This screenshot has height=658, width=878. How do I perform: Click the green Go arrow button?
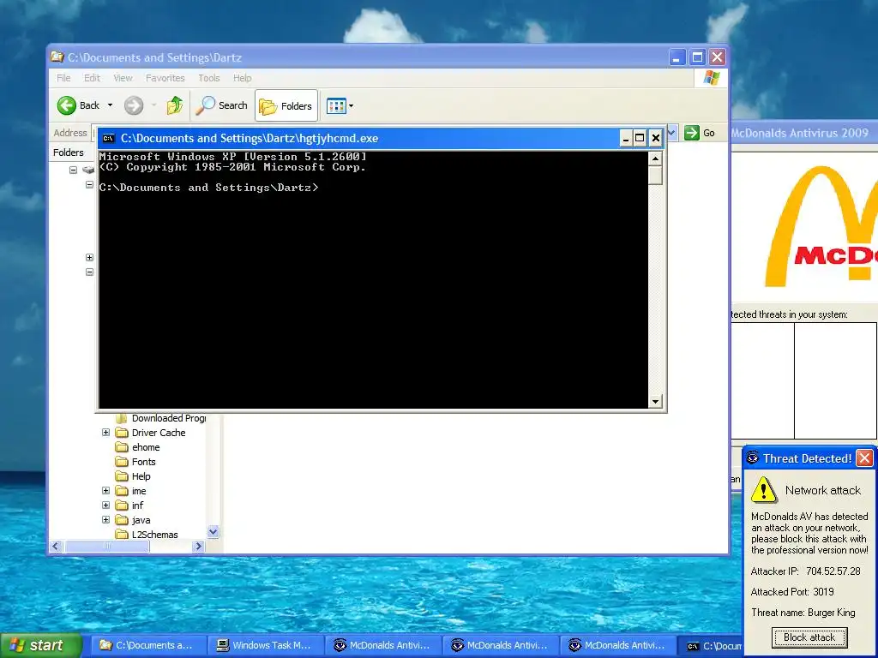point(692,133)
